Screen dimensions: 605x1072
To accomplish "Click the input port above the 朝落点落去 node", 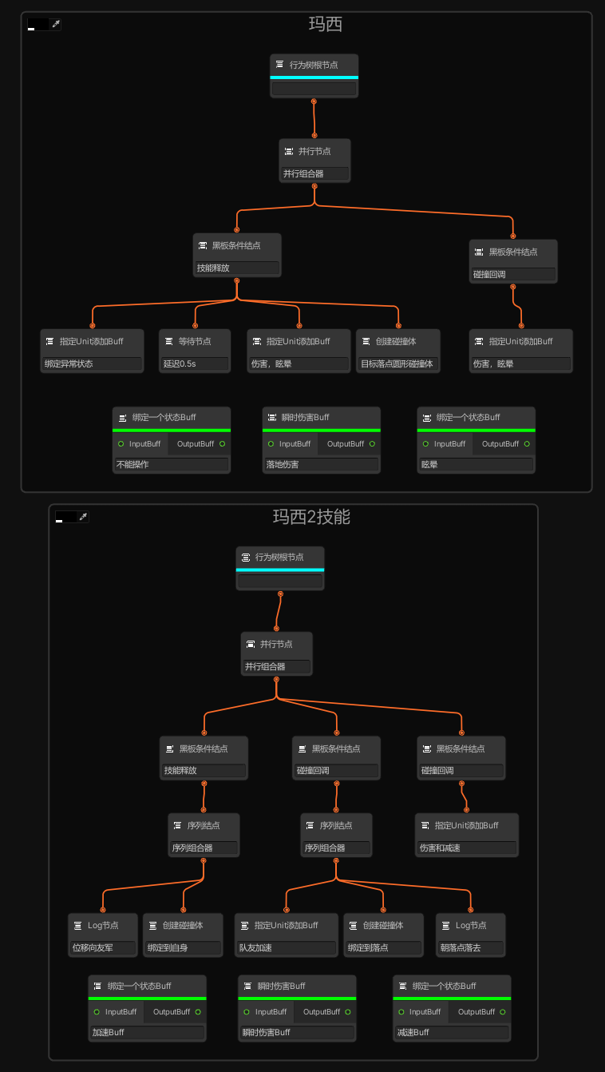I will (x=471, y=909).
